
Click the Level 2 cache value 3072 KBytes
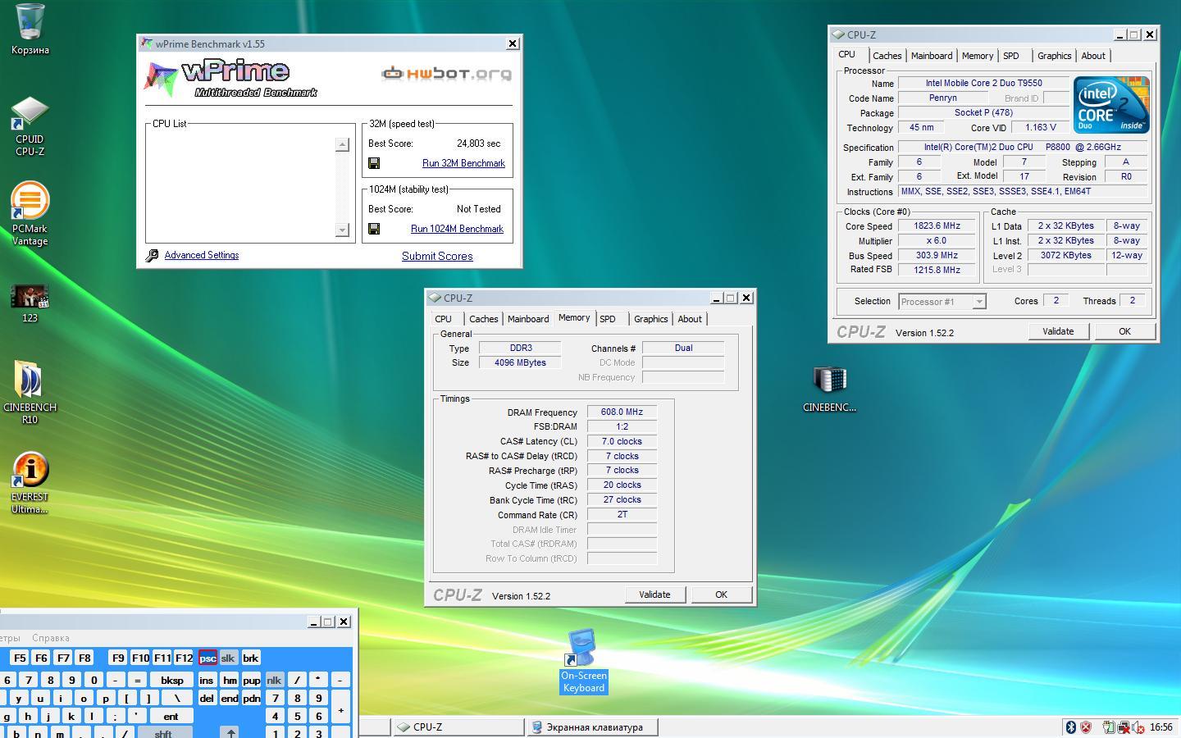coord(1065,255)
